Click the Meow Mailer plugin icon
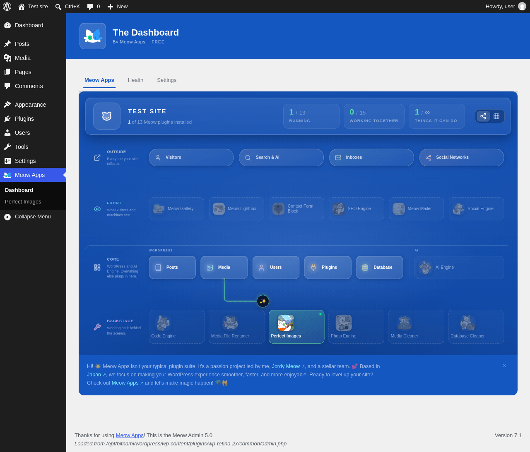 coord(399,209)
